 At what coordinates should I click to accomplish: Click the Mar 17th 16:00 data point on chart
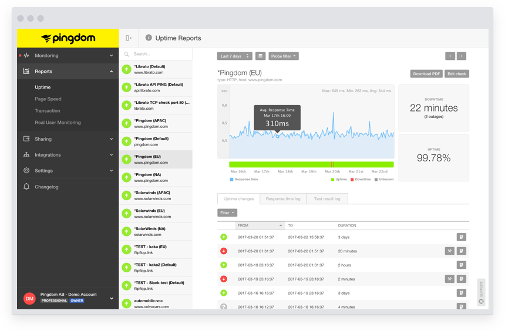pos(278,136)
